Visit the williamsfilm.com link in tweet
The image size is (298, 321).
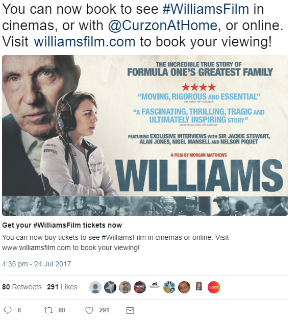85,42
